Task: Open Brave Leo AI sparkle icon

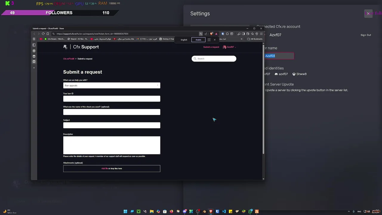Action: coord(252,34)
